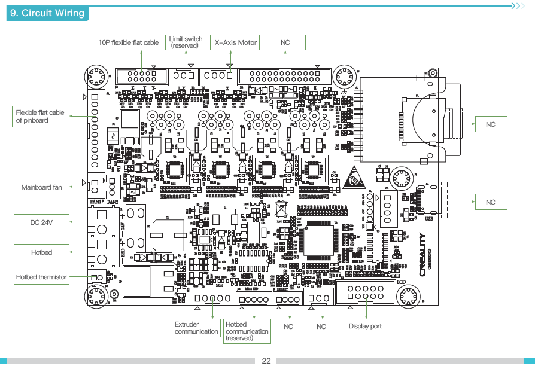Select the "Display port" label
Viewport: 535px width, 369px height.
(366, 327)
